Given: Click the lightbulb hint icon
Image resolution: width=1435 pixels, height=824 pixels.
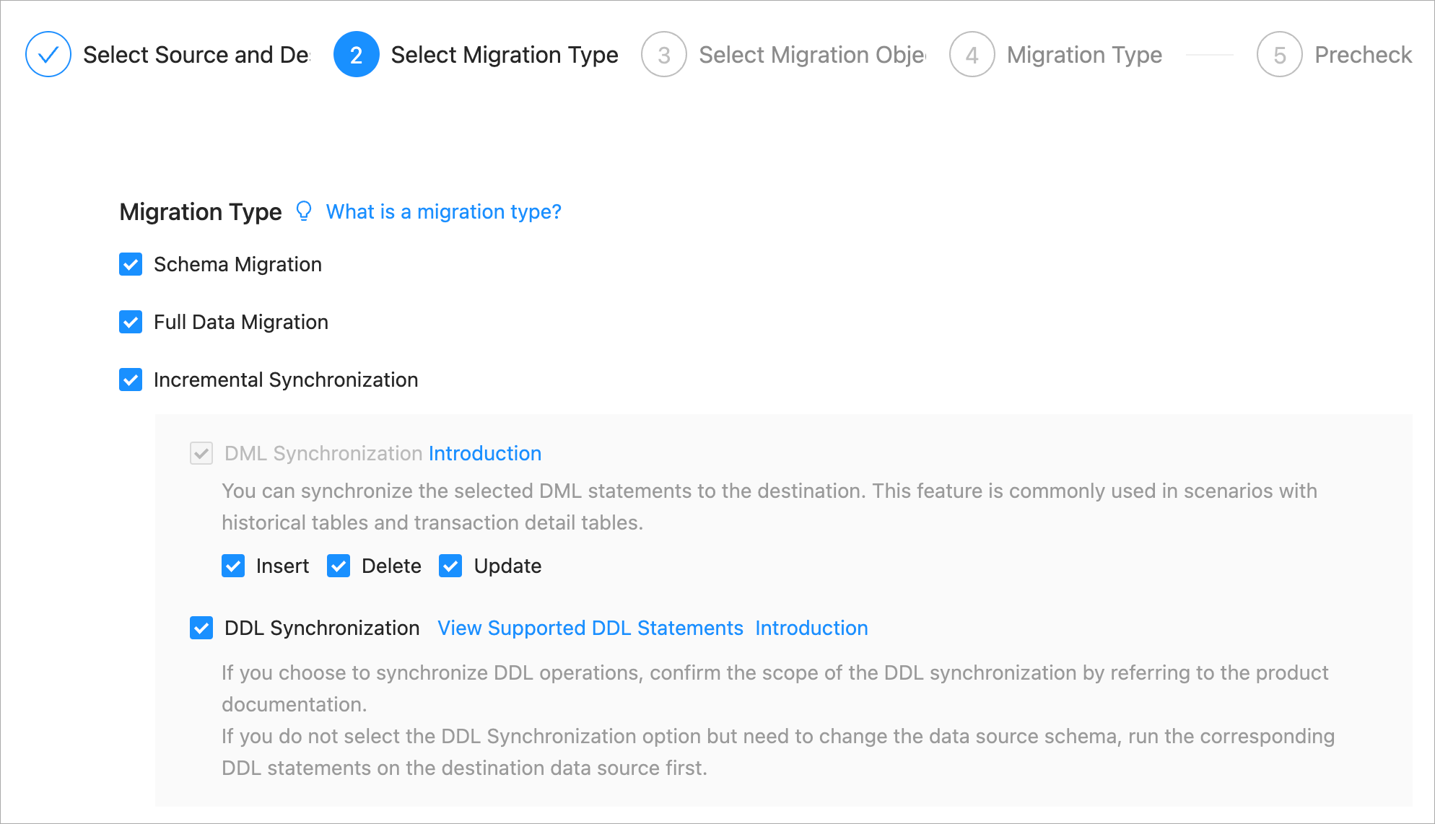Looking at the screenshot, I should pyautogui.click(x=304, y=211).
